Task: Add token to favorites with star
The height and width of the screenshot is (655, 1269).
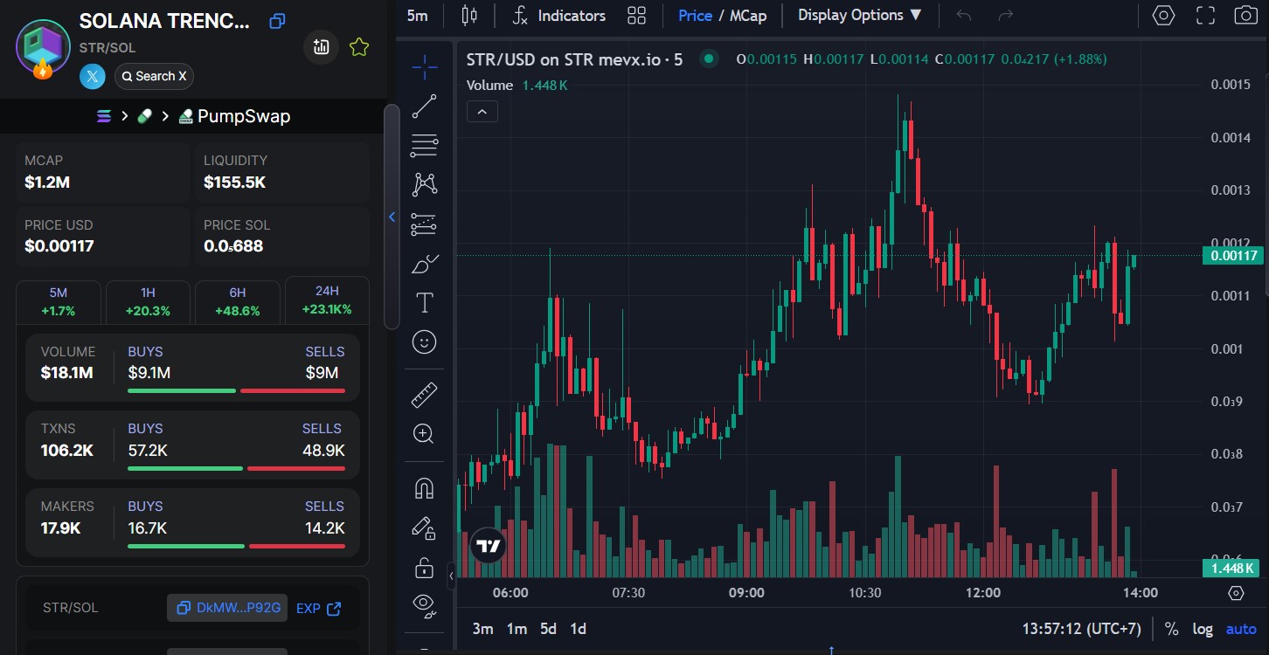Action: 358,48
